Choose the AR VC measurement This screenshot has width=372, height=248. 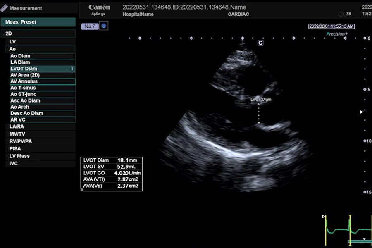point(43,120)
